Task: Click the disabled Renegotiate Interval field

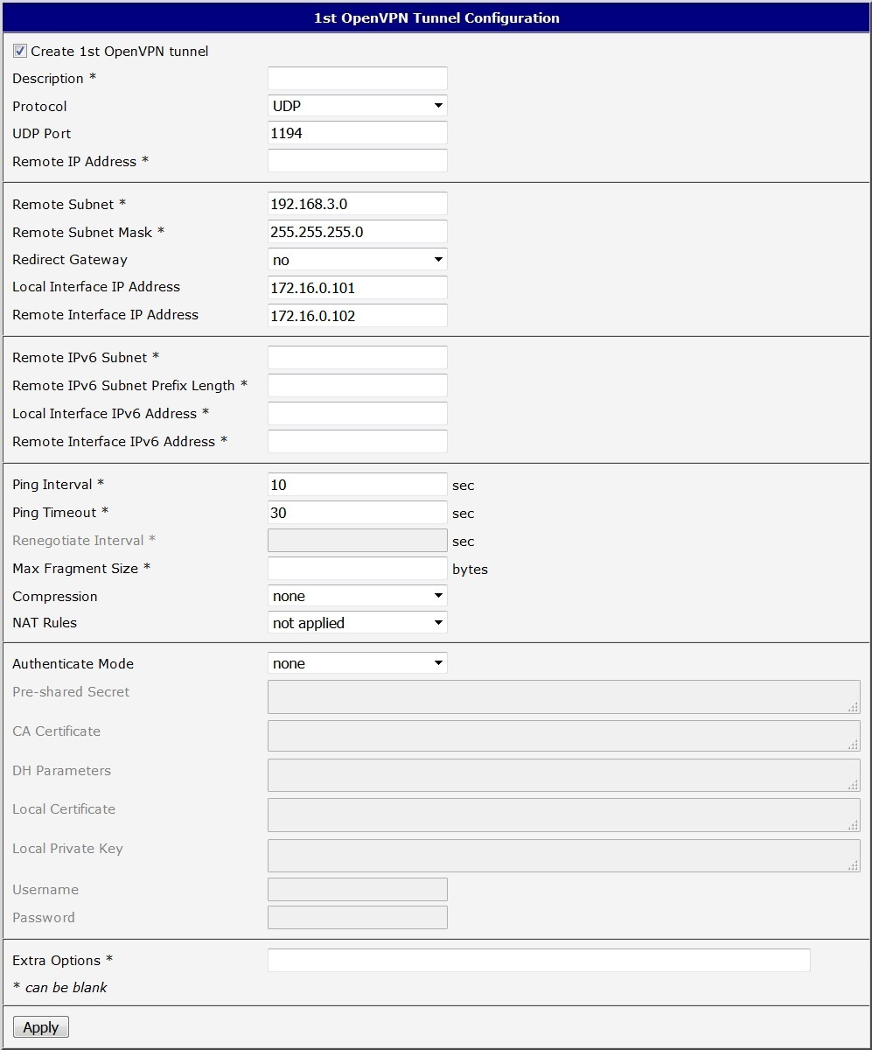Action: point(358,541)
